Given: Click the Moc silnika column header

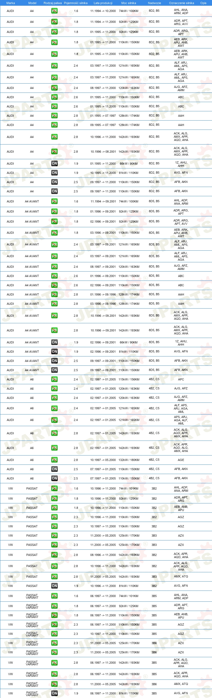Looking at the screenshot, I should [x=129, y=3].
